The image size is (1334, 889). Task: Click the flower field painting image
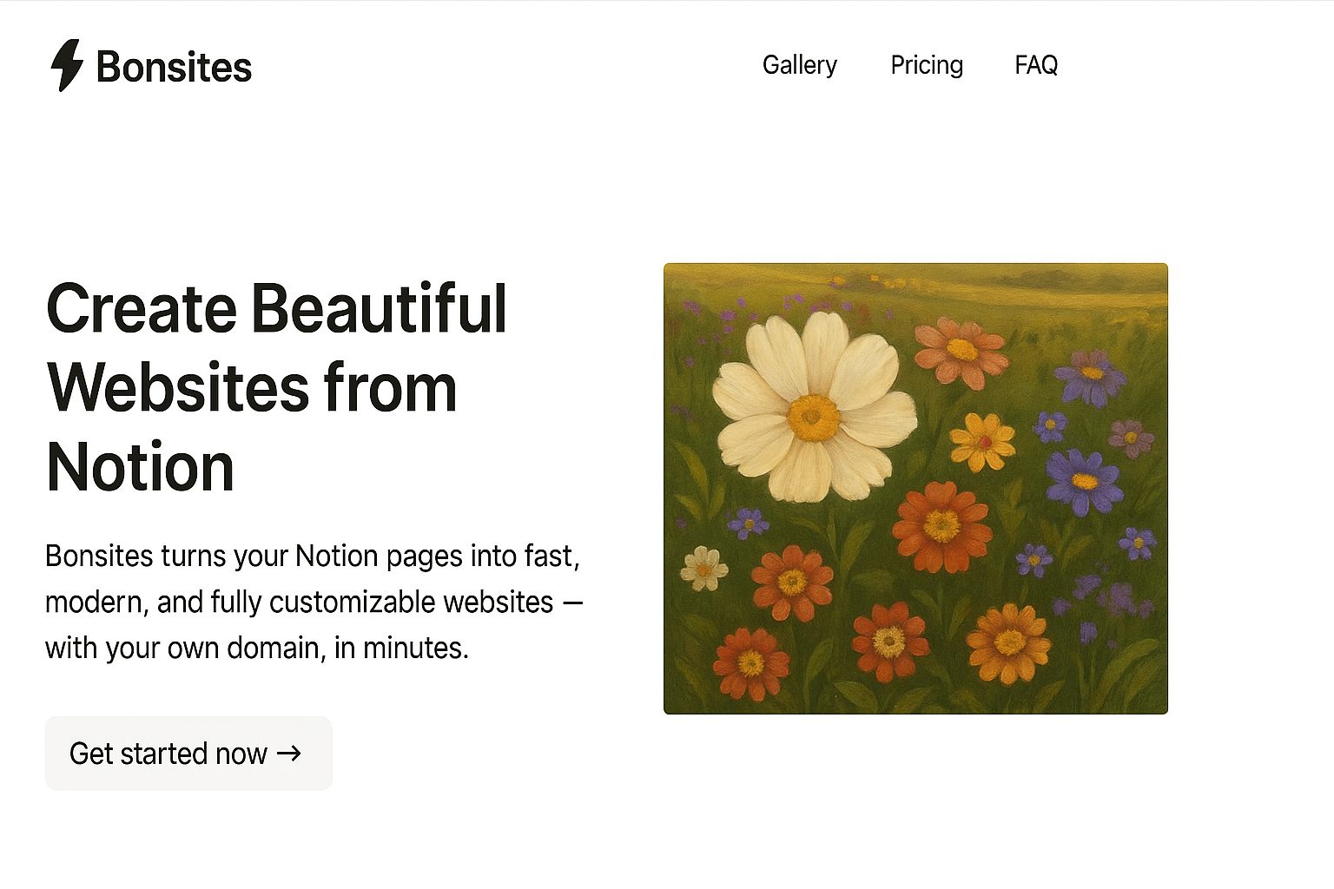click(x=915, y=489)
